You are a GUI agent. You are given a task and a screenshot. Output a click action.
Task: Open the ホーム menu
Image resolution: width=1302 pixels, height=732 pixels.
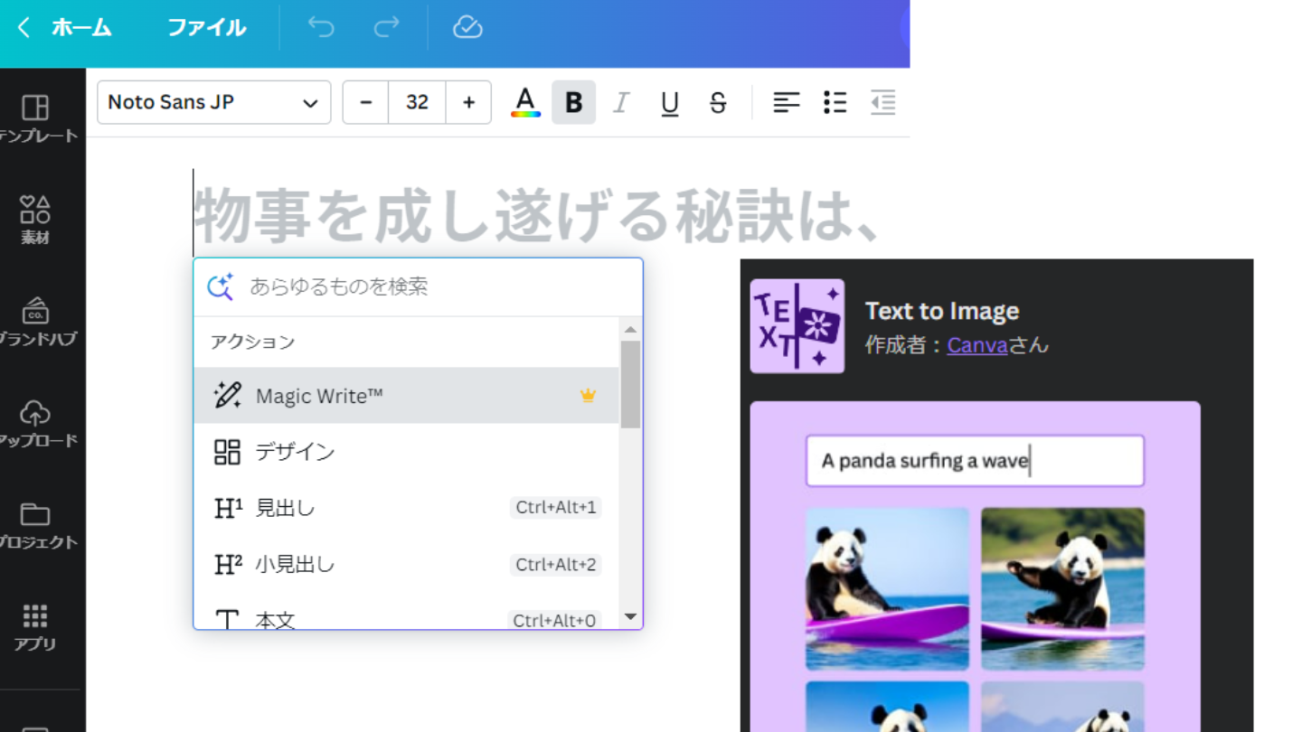81,28
